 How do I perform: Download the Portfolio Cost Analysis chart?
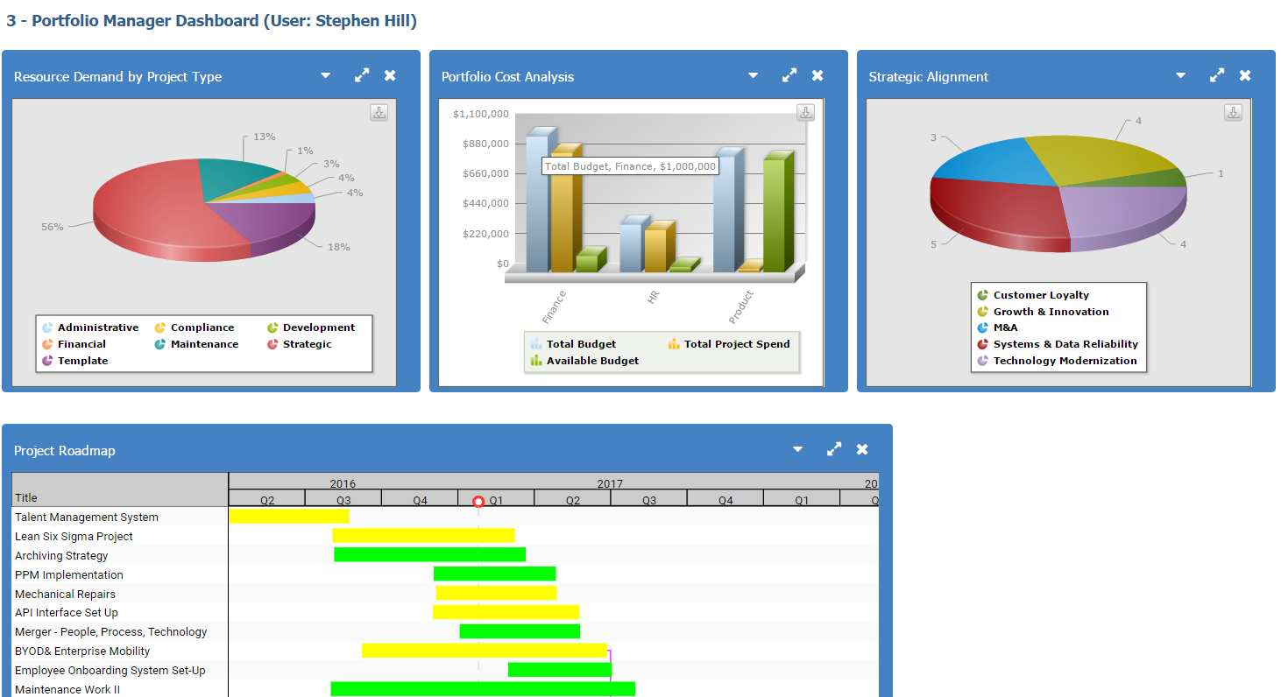click(x=806, y=112)
